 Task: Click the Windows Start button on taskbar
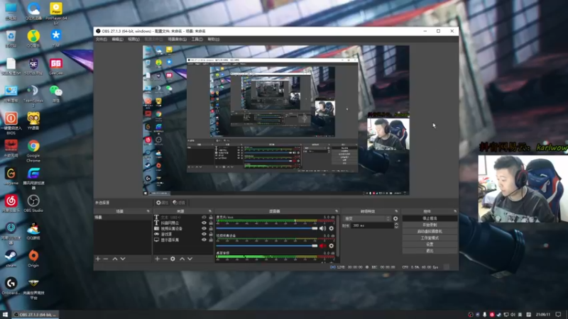tap(5, 315)
